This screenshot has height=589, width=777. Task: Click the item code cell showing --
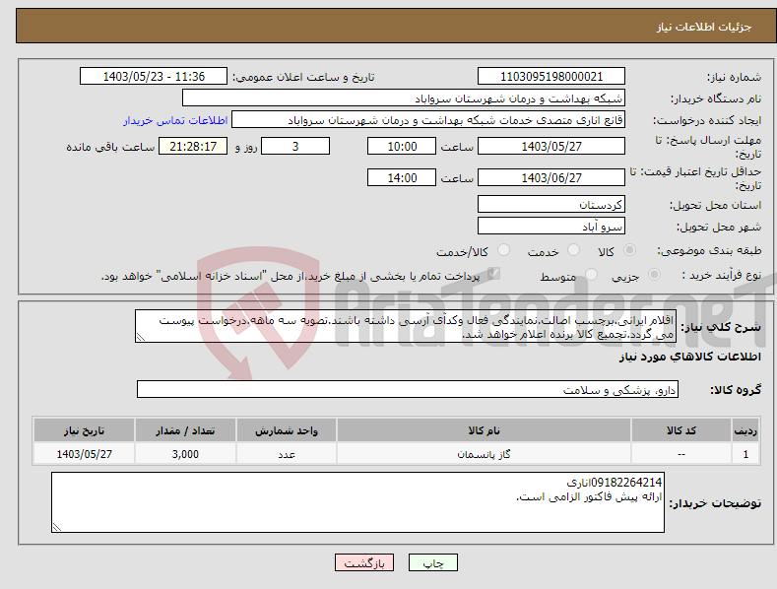681,454
